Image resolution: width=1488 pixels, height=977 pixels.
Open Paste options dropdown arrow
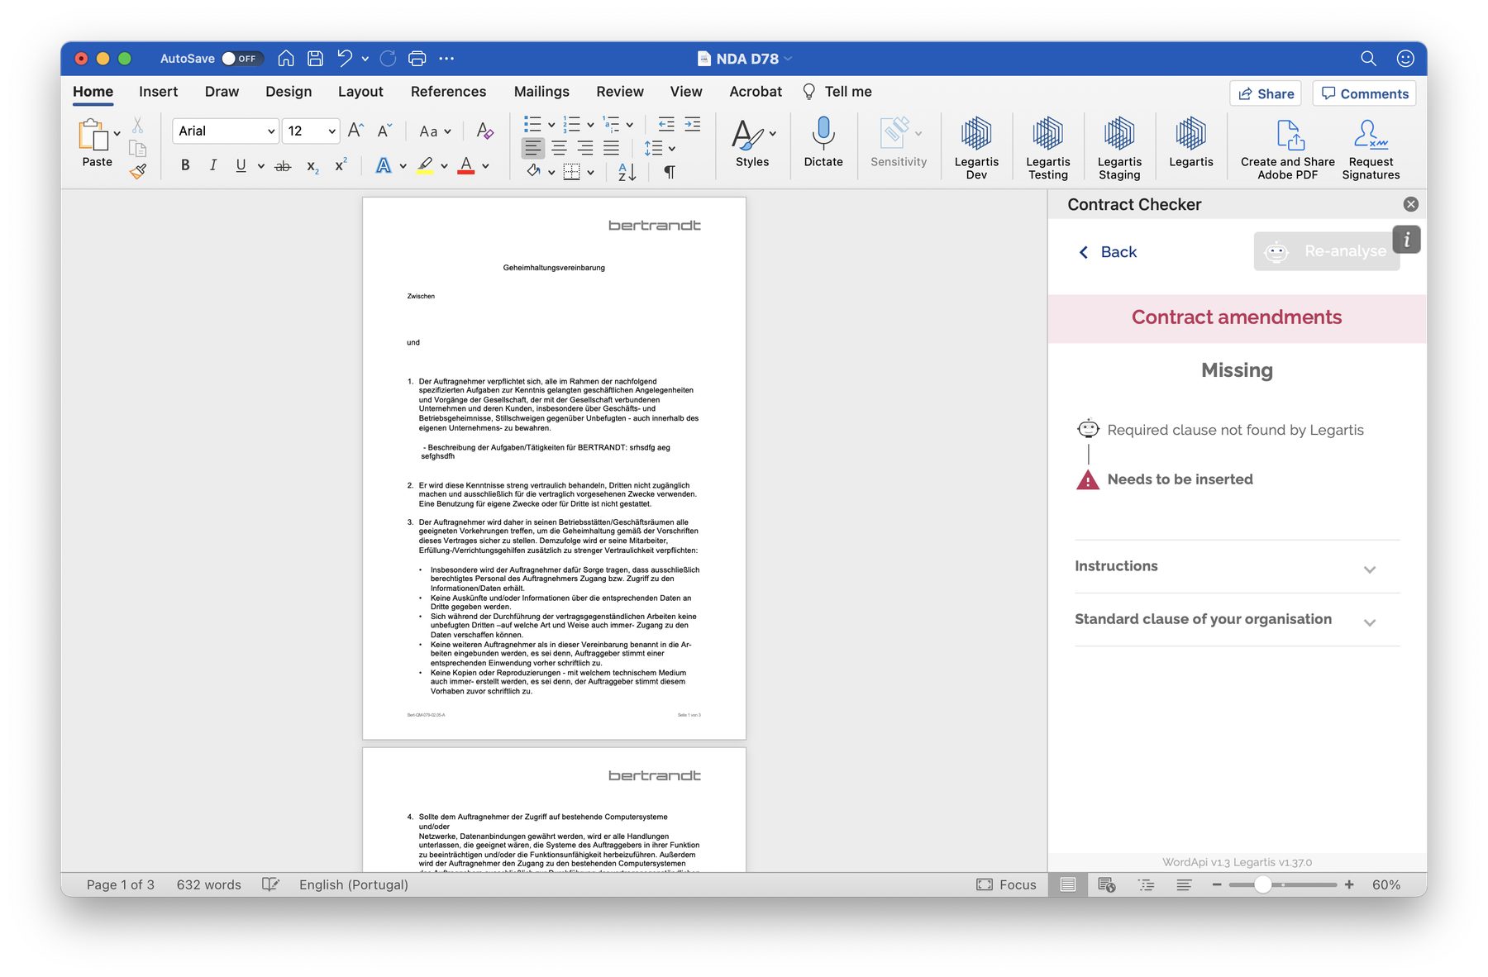[117, 134]
